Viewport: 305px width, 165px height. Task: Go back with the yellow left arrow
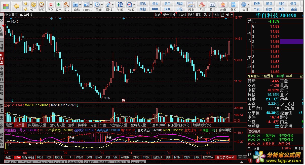tap(16, 6)
